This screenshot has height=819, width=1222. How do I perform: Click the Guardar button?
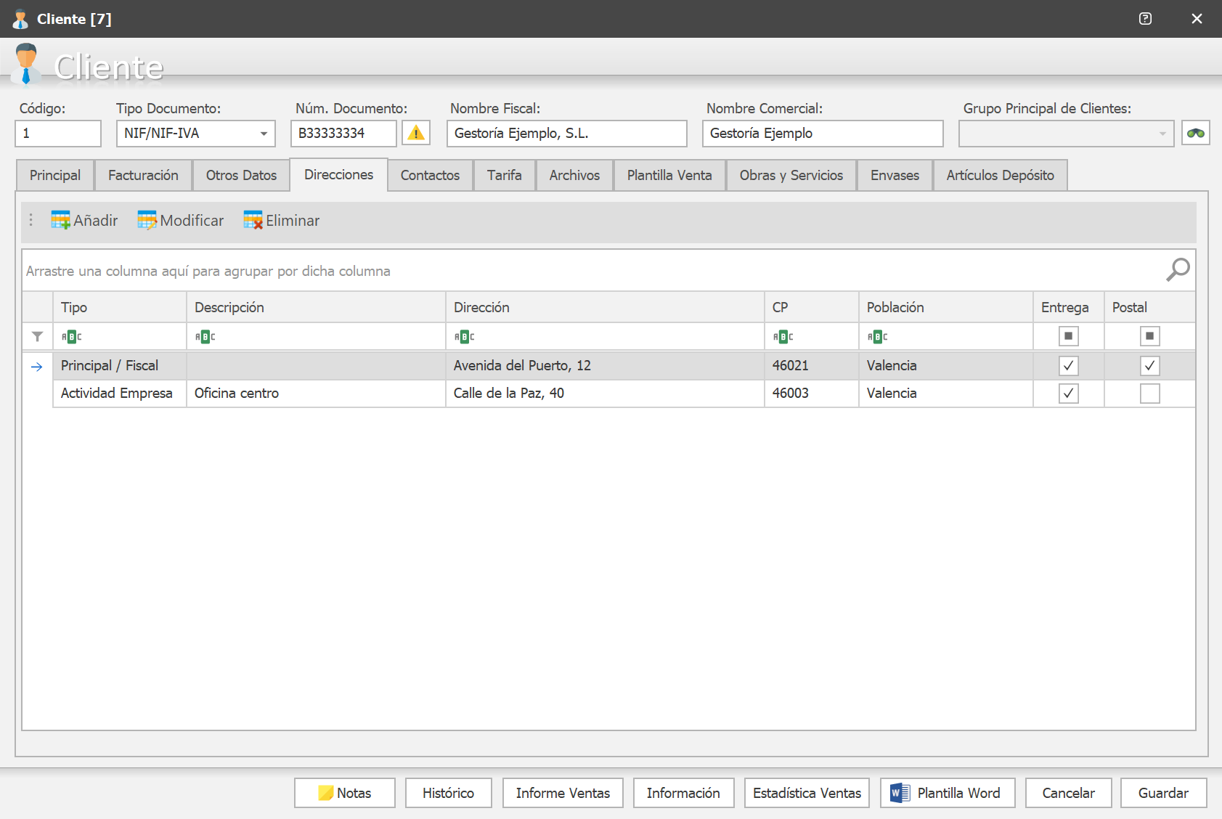[x=1163, y=793]
